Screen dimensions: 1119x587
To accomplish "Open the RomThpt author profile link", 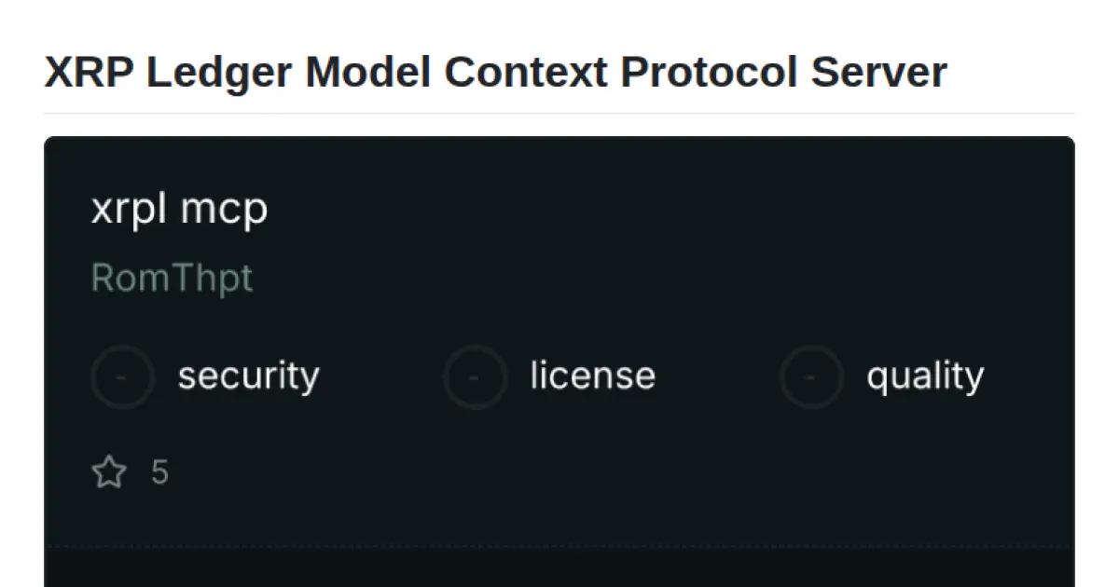I will 172,277.
